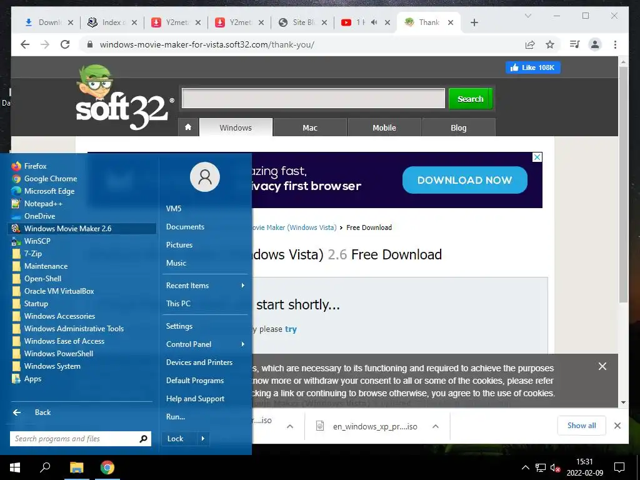Image resolution: width=640 pixels, height=480 pixels.
Task: Click the green Search button on soft32
Action: point(470,99)
